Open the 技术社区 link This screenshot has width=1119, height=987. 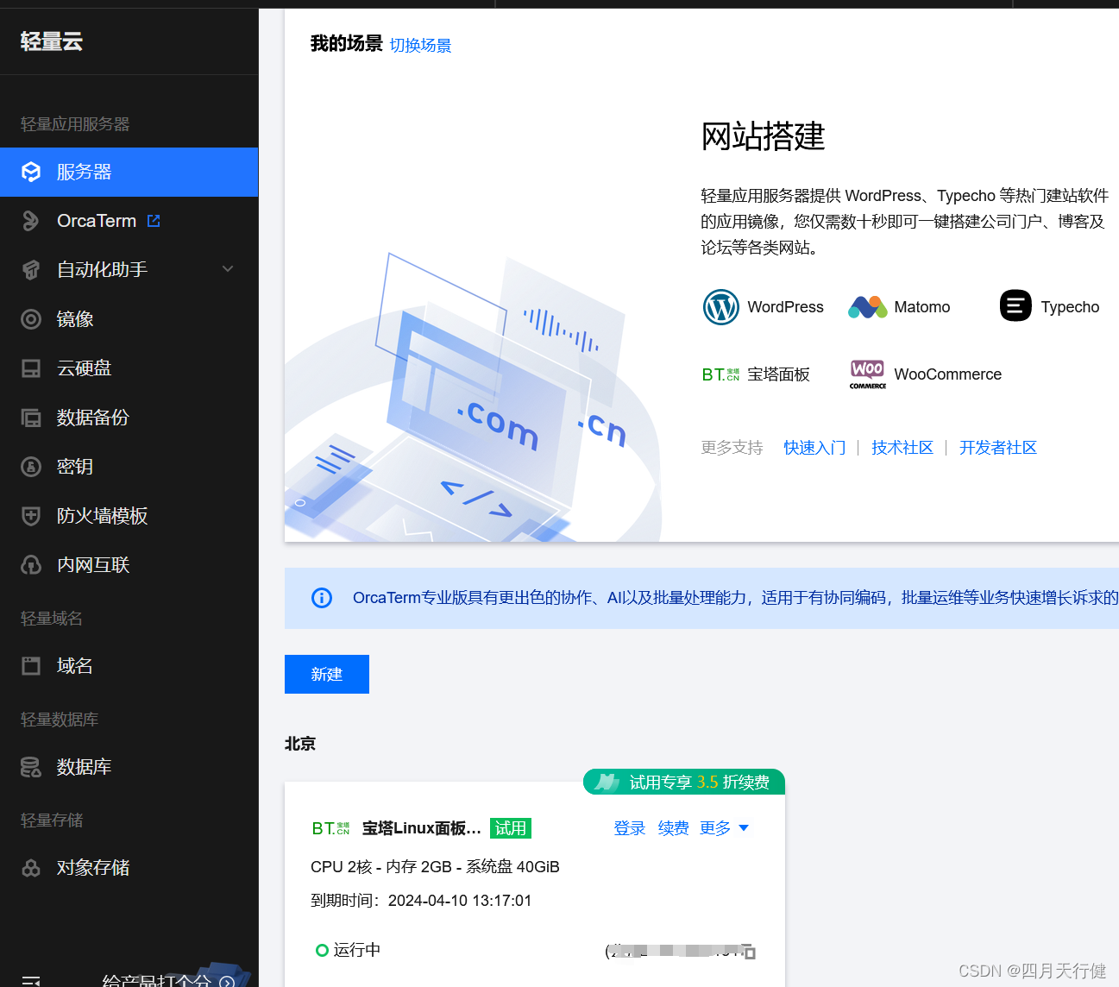click(x=902, y=448)
